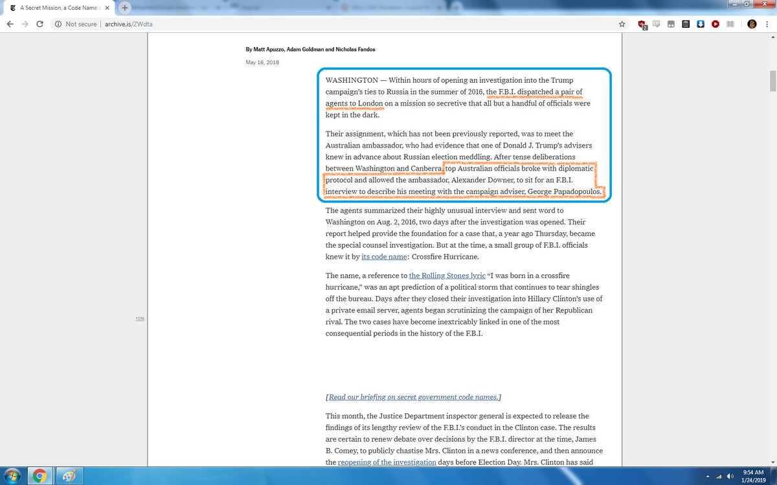Reload the archive.is page
The image size is (777, 485).
pyautogui.click(x=40, y=24)
